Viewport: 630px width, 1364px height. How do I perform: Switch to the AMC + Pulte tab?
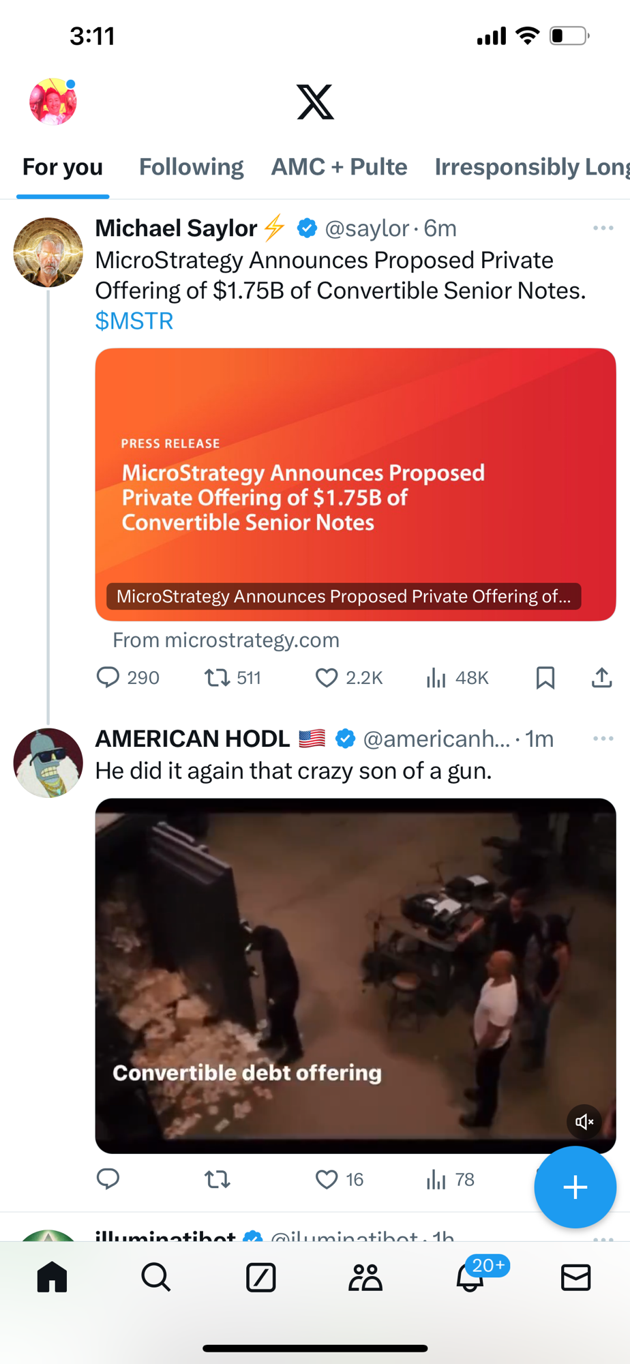click(x=339, y=167)
